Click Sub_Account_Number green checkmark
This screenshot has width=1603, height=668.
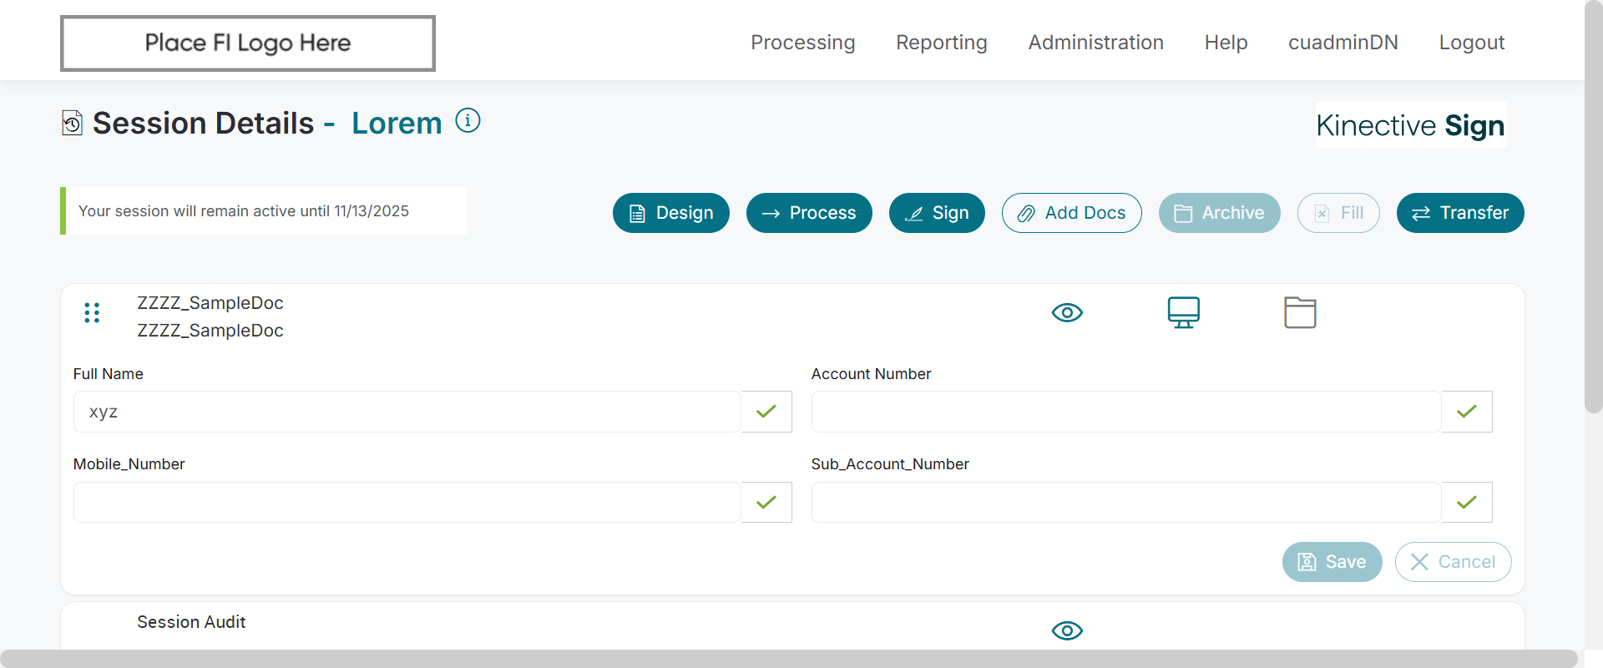1467,503
